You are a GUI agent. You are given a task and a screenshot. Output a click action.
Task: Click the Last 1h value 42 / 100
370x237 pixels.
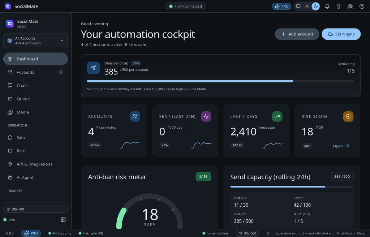(x=302, y=205)
